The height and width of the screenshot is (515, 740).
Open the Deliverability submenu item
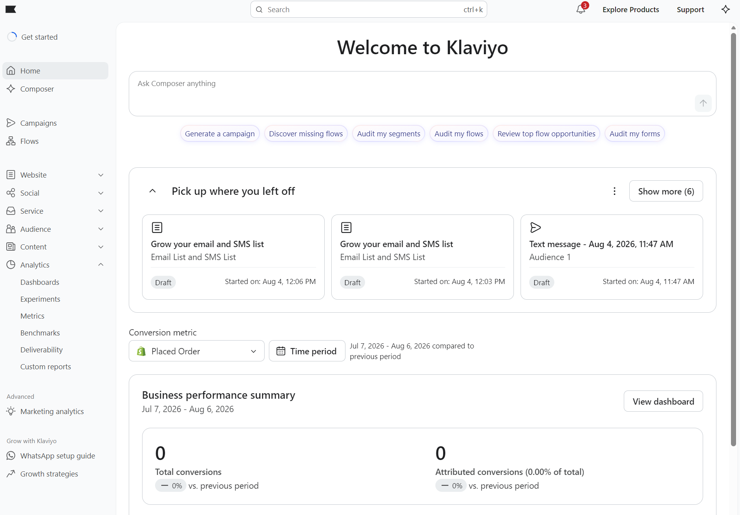[41, 350]
